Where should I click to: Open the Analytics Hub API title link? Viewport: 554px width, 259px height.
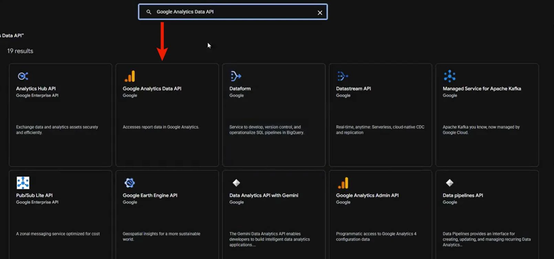tap(36, 89)
